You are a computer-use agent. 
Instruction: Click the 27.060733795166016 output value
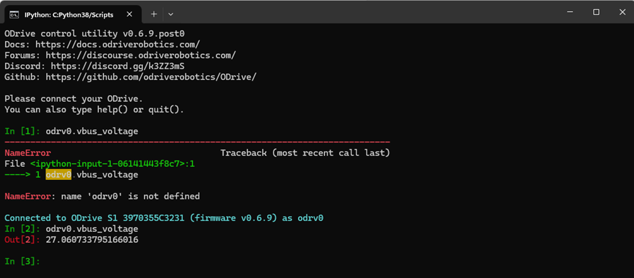[92, 240]
